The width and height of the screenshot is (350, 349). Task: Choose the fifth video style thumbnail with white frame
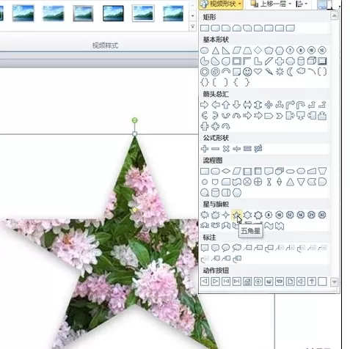143,13
